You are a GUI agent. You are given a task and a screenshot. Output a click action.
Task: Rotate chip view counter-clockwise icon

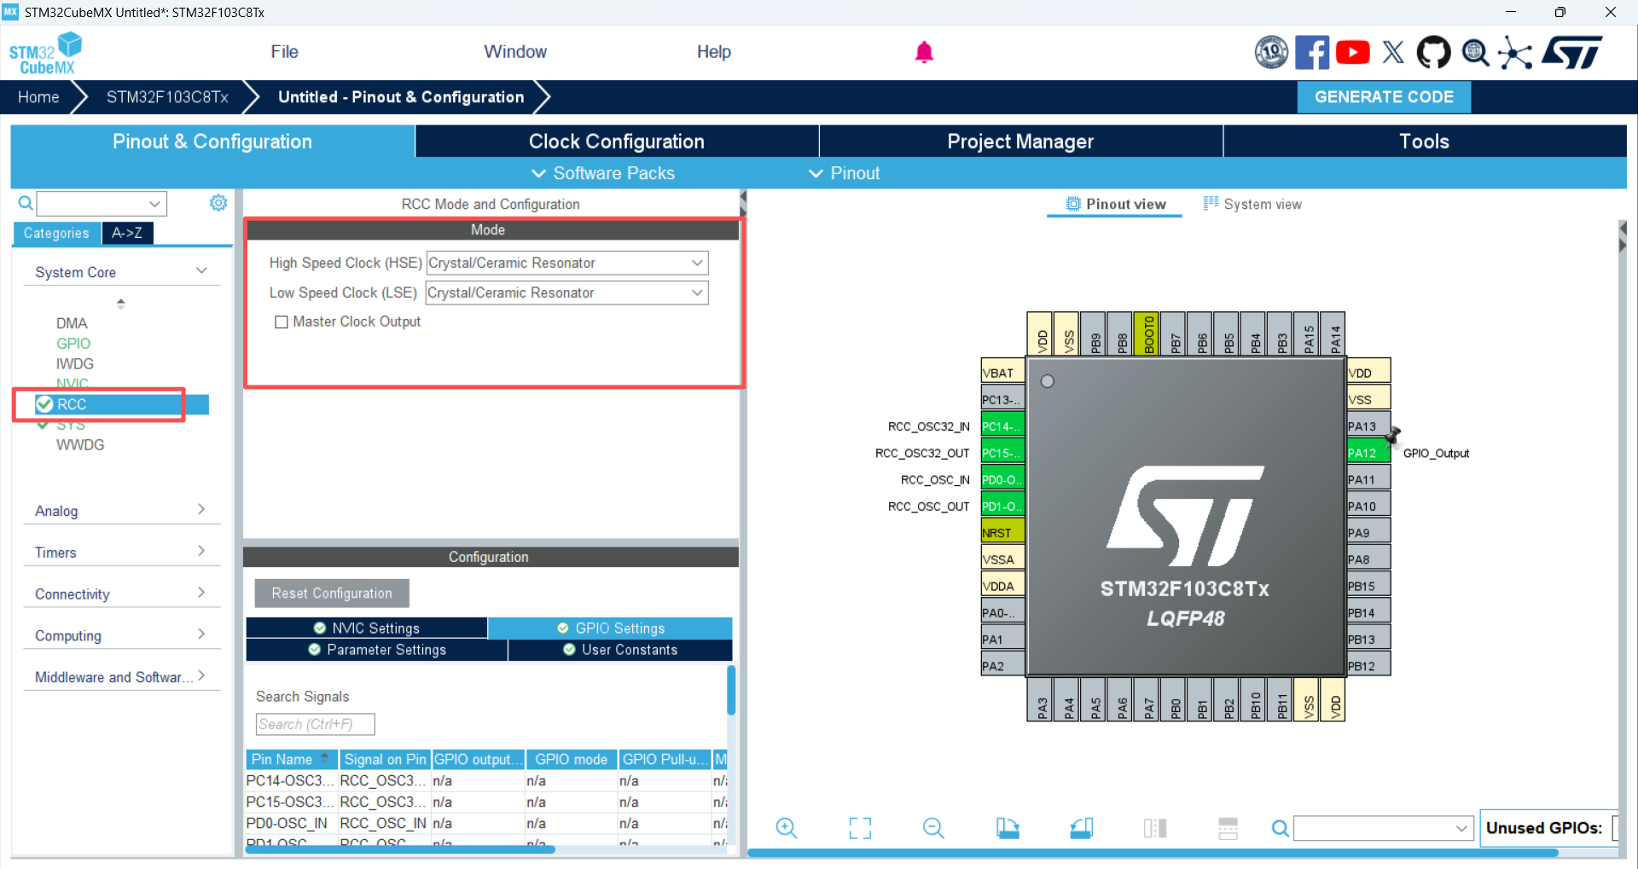[1081, 828]
